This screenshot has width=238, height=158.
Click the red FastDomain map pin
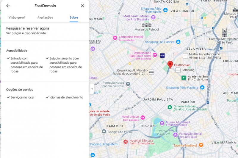pos(170,65)
